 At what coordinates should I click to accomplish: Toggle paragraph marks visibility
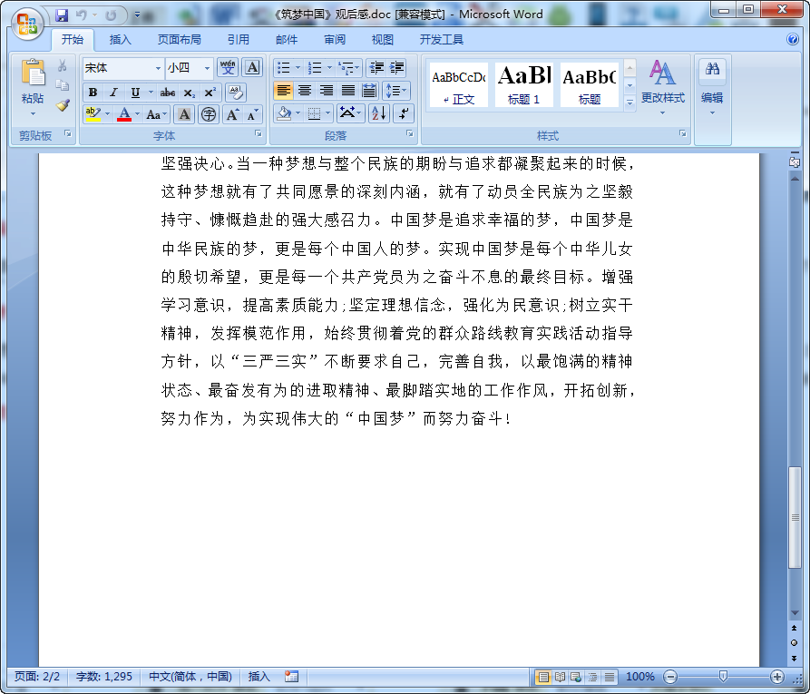pyautogui.click(x=404, y=115)
